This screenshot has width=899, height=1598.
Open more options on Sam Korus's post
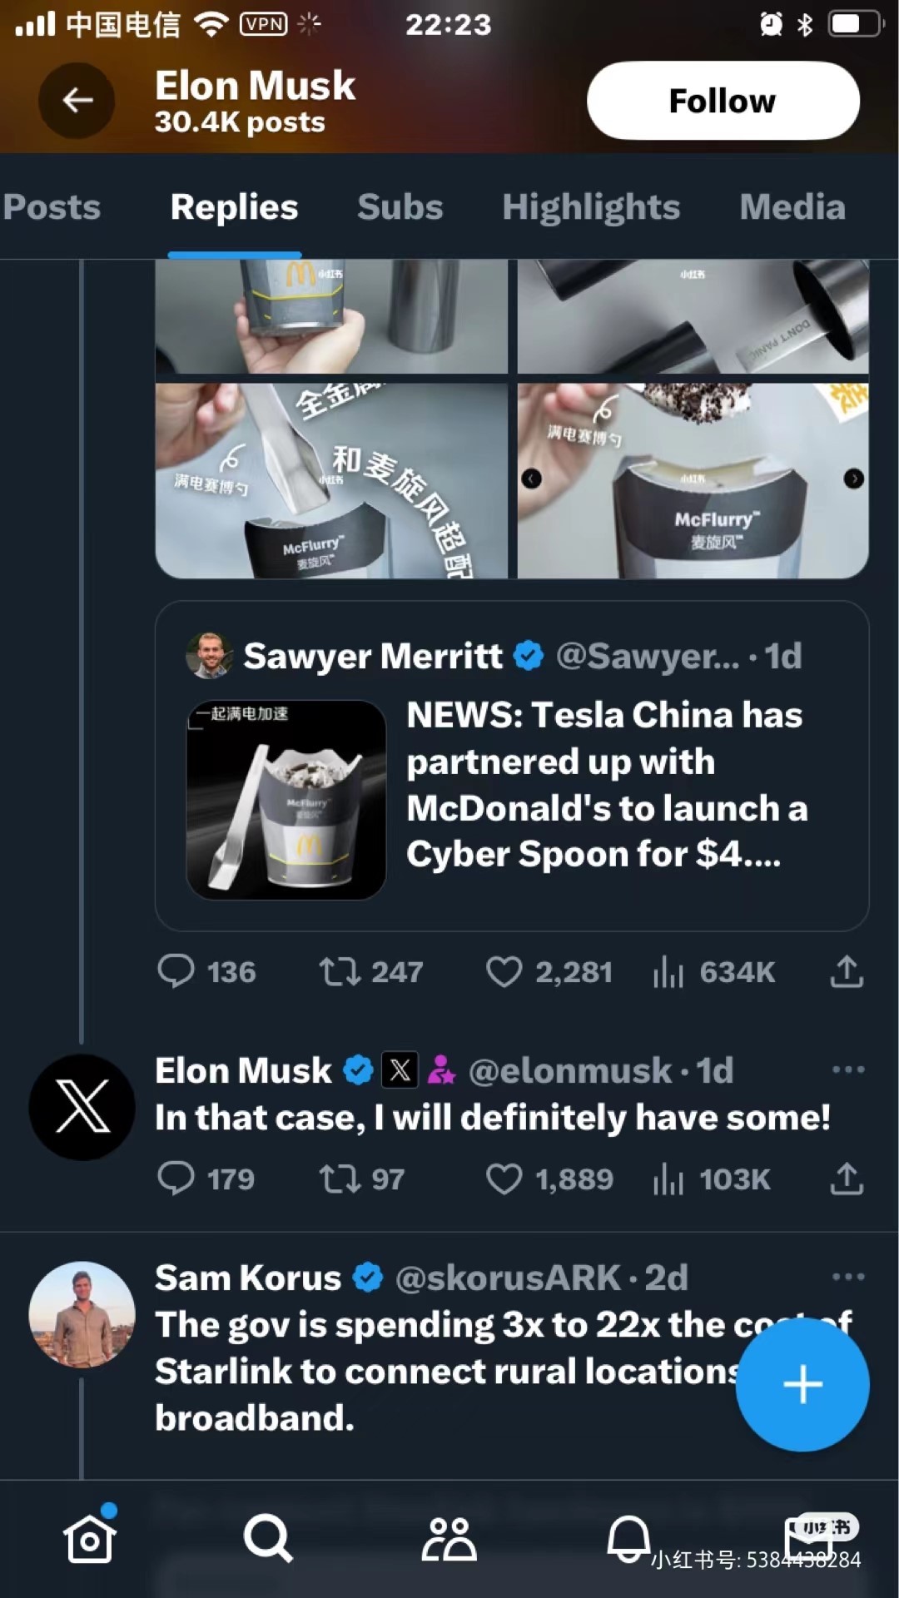(847, 1278)
